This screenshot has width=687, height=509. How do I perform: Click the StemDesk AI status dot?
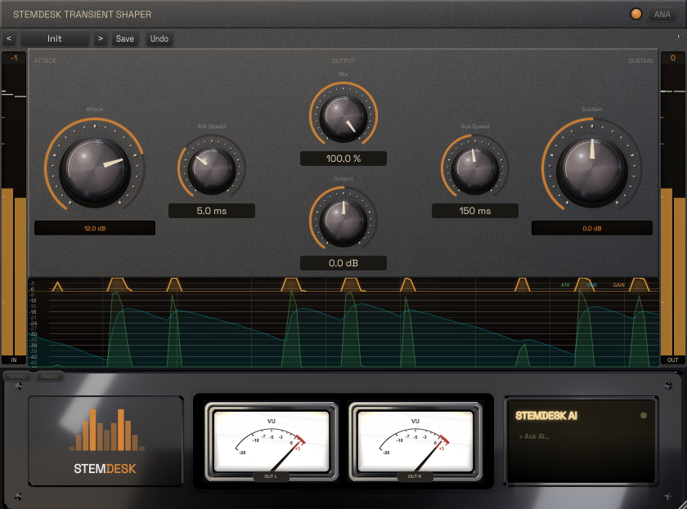click(643, 415)
